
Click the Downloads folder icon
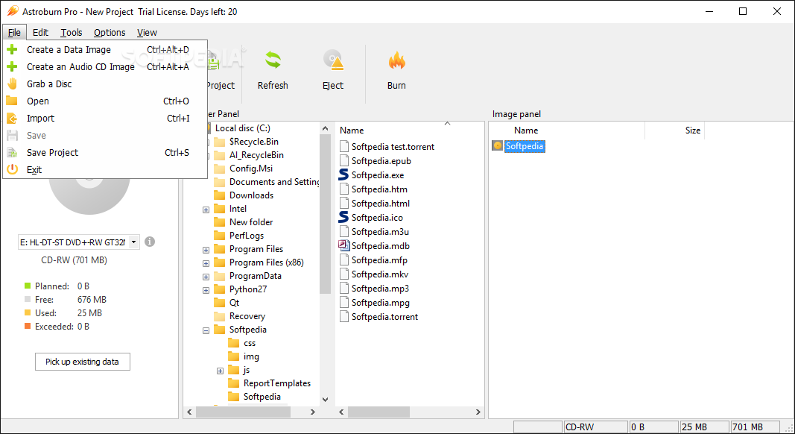[x=219, y=195]
